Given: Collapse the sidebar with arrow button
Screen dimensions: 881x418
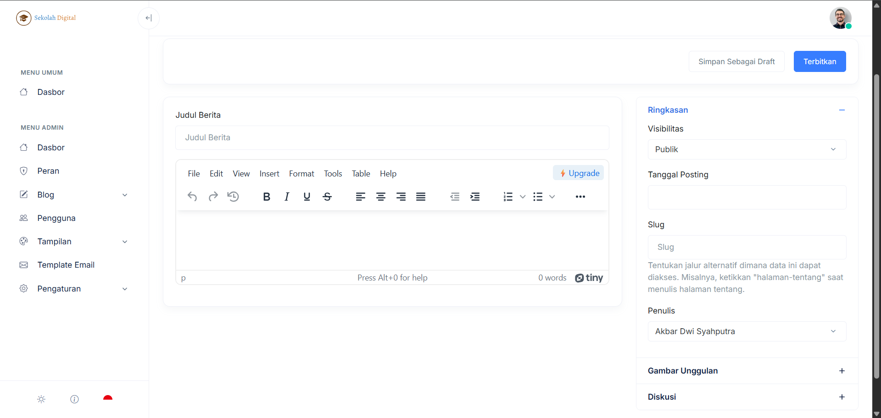Looking at the screenshot, I should pos(149,18).
